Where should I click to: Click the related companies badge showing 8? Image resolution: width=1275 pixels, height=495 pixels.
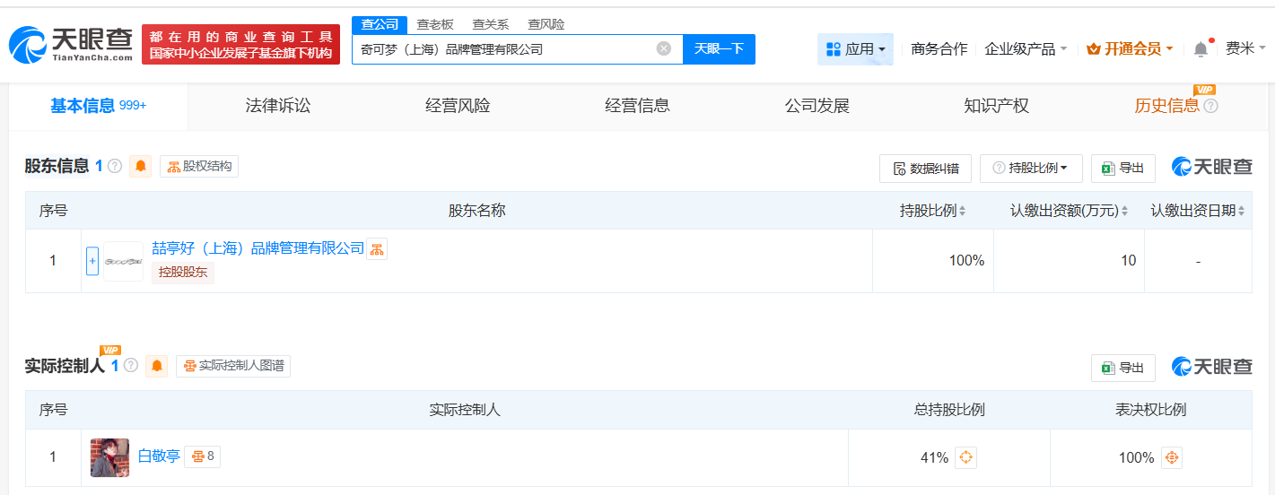point(203,456)
